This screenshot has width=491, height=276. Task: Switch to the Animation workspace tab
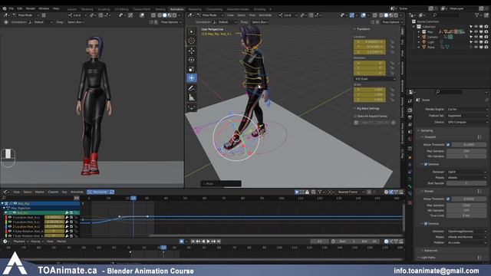(x=176, y=9)
